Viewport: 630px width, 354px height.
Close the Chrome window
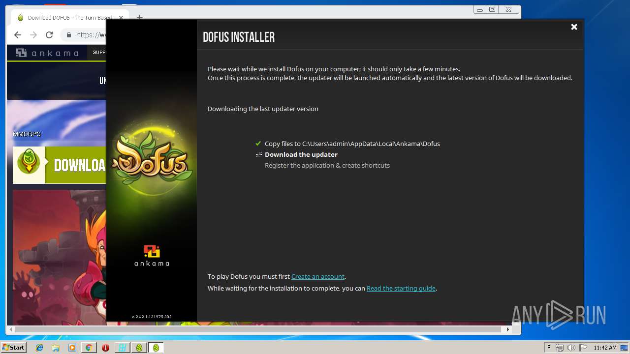tap(509, 9)
